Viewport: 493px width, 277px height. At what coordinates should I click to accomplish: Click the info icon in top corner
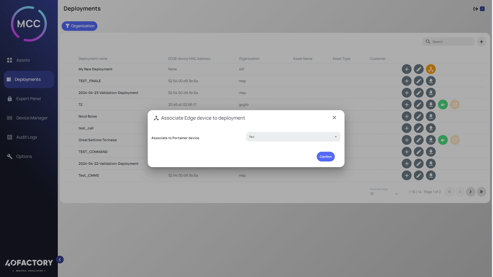(482, 9)
